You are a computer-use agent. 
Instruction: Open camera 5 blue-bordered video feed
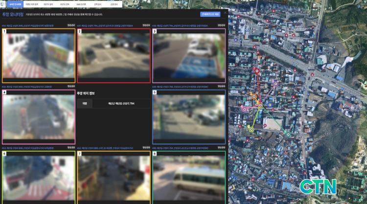(188, 116)
